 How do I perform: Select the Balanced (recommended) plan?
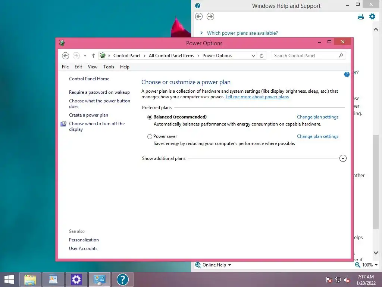150,117
